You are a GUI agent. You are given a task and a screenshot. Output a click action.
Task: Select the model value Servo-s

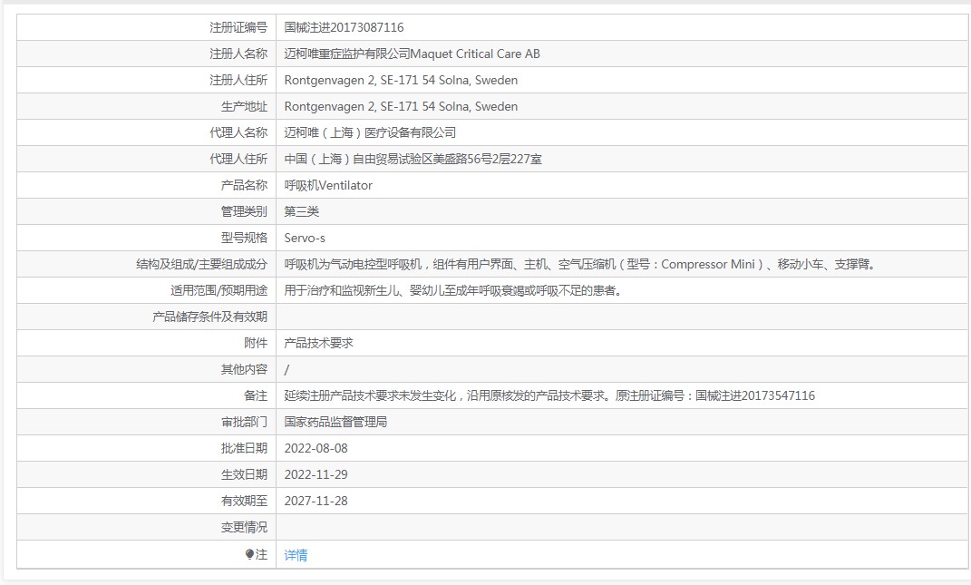coord(305,238)
